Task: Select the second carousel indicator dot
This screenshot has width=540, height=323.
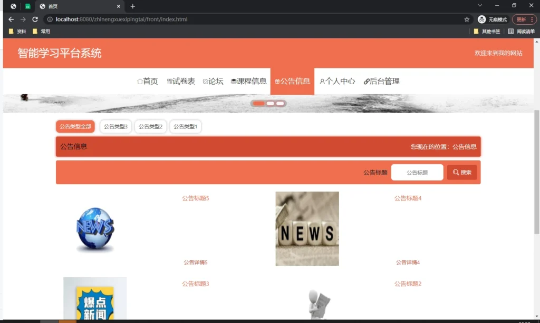Action: click(x=270, y=104)
